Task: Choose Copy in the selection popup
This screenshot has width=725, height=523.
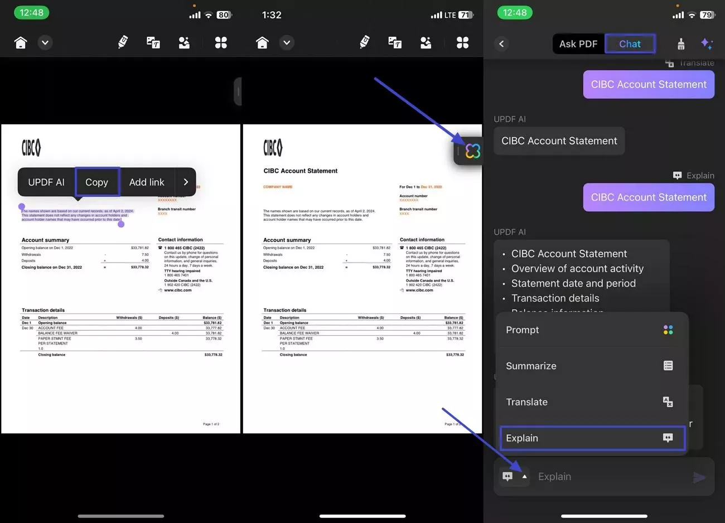Action: [97, 182]
